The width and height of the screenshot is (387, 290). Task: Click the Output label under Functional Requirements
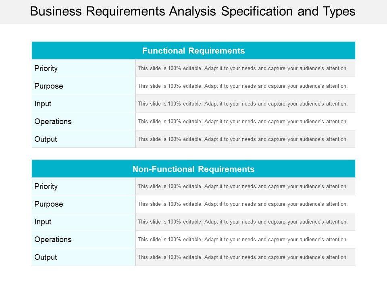pyautogui.click(x=46, y=139)
